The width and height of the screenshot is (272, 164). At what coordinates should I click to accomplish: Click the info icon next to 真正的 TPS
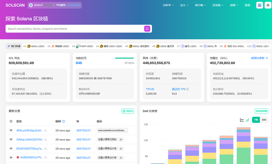point(188,89)
